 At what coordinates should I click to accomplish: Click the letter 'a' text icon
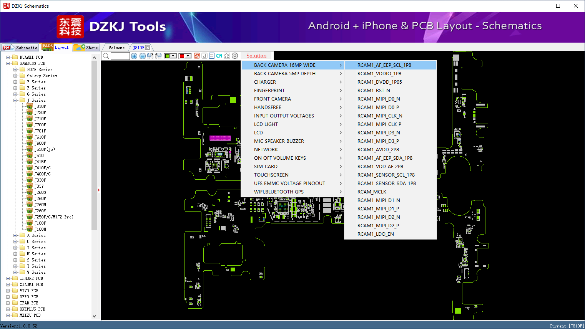[204, 56]
